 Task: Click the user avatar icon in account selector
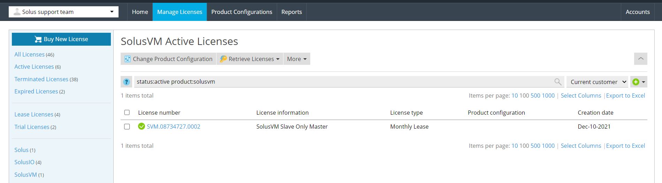tap(17, 12)
